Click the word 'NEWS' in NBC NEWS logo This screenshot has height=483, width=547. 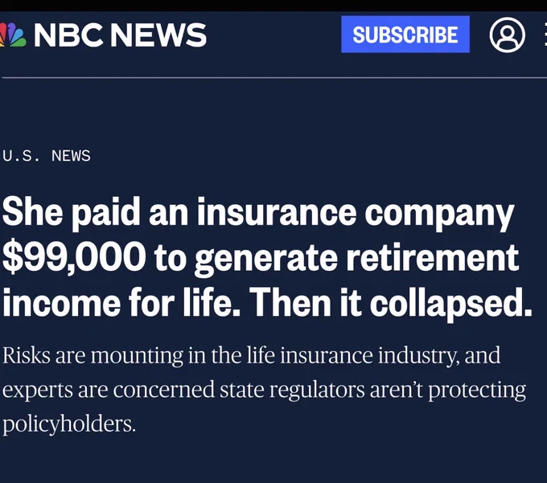pyautogui.click(x=158, y=35)
